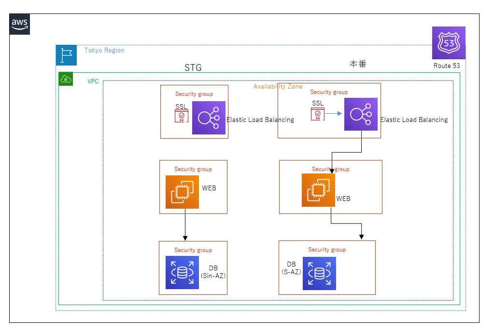
Task: Select the Route 53 icon
Action: tap(449, 43)
